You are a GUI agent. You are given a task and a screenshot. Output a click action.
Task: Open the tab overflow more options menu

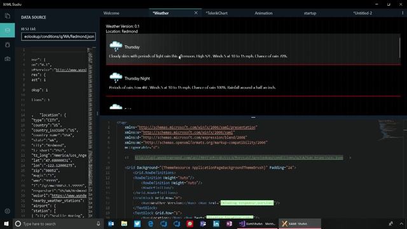pyautogui.click(x=403, y=13)
